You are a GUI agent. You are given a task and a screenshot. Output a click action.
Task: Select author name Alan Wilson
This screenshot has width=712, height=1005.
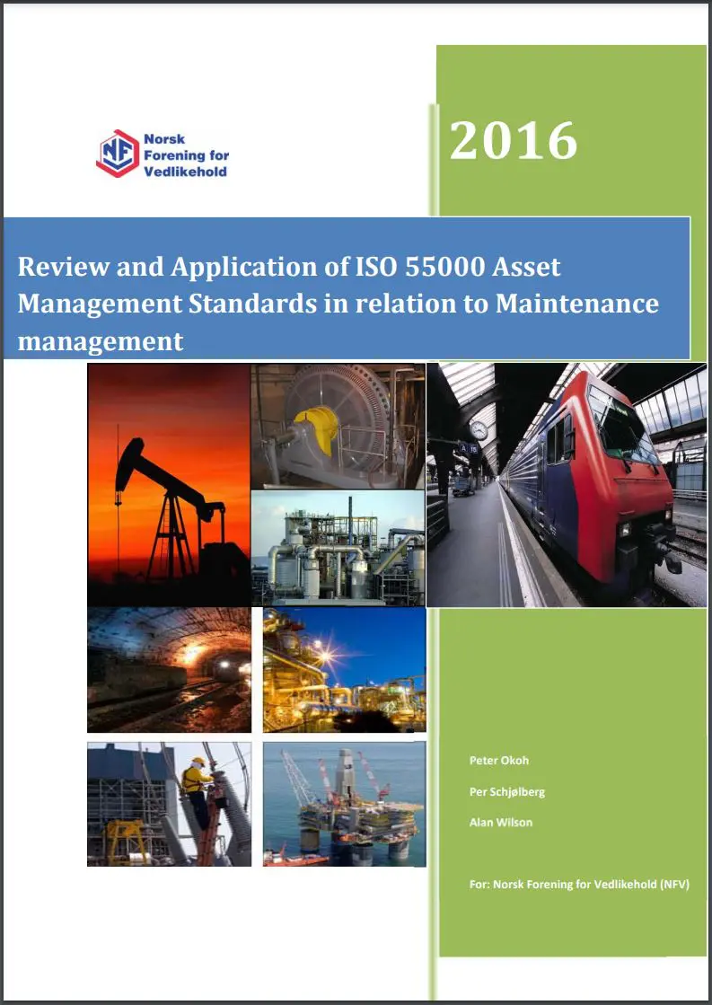click(500, 823)
